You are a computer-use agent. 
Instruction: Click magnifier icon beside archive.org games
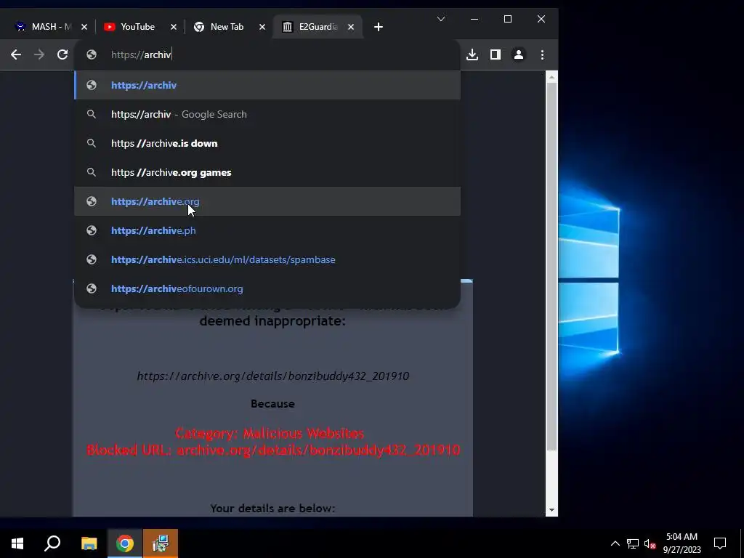91,172
